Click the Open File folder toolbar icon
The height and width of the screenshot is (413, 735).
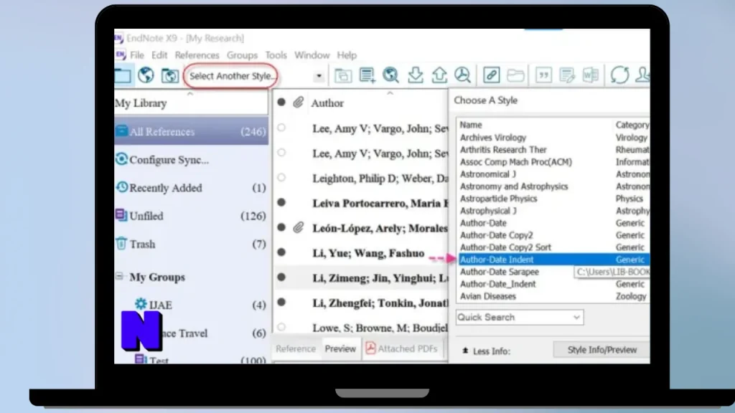tap(515, 75)
